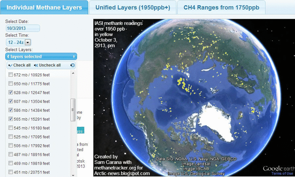The image size is (295, 177).
Task: Click the layer list scrollbar down arrow
Action: pos(73,175)
